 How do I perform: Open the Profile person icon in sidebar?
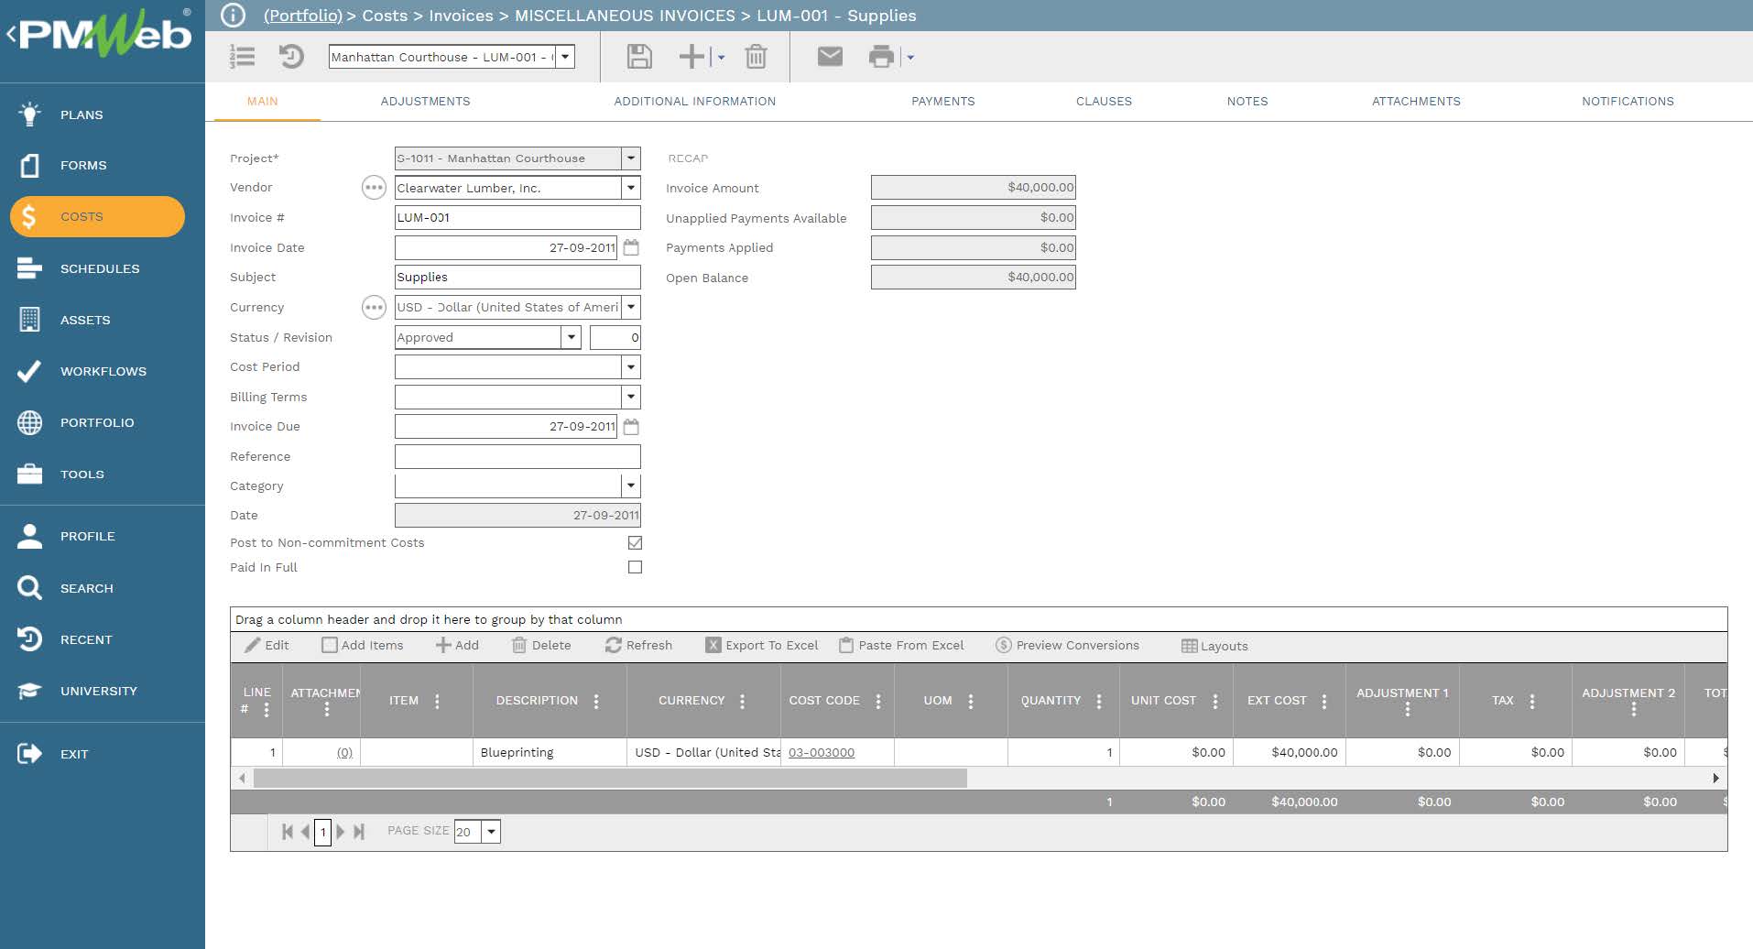29,536
